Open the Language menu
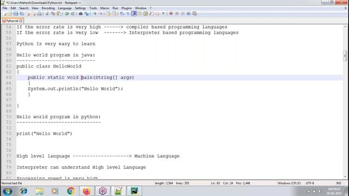The height and width of the screenshot is (196, 349). tap(65, 8)
